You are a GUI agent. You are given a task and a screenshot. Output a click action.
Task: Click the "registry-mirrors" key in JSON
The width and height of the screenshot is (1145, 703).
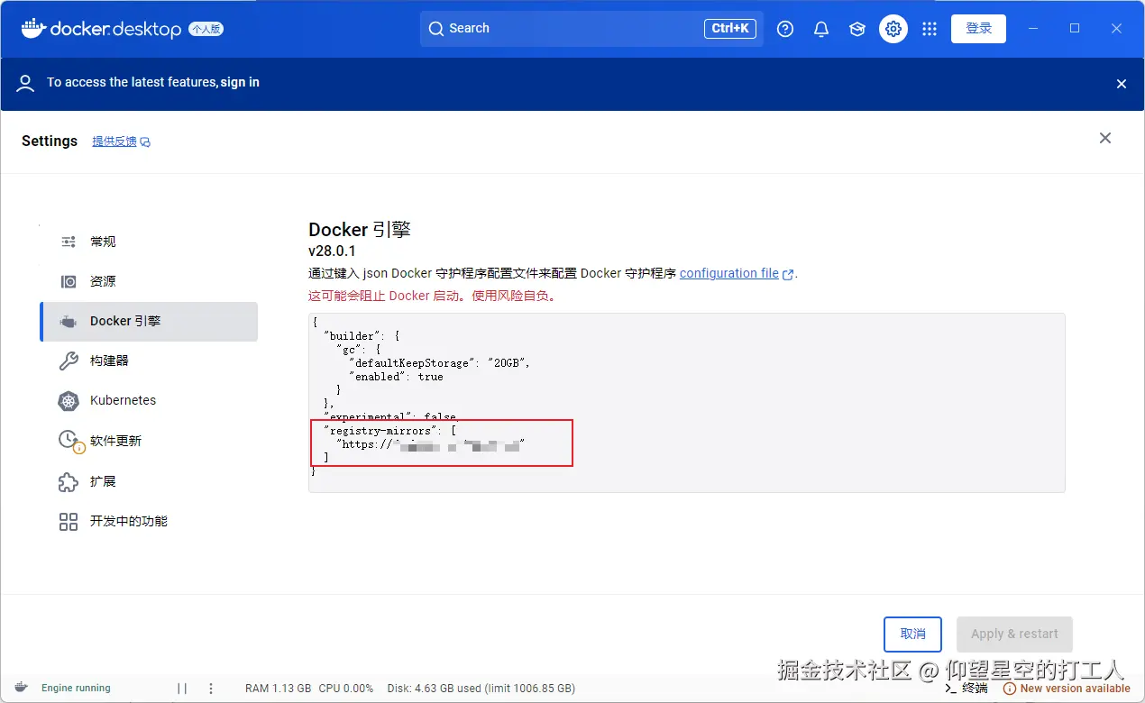[381, 431]
